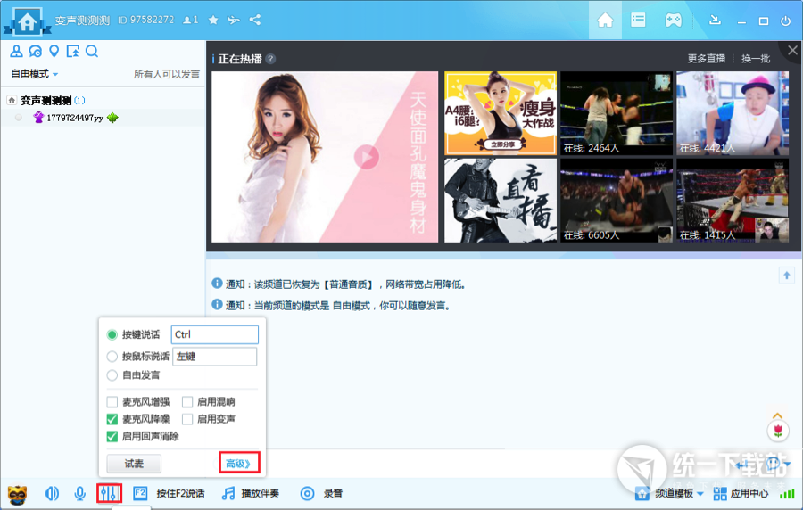The height and width of the screenshot is (510, 803).
Task: Expand 高级 advanced settings
Action: (239, 464)
